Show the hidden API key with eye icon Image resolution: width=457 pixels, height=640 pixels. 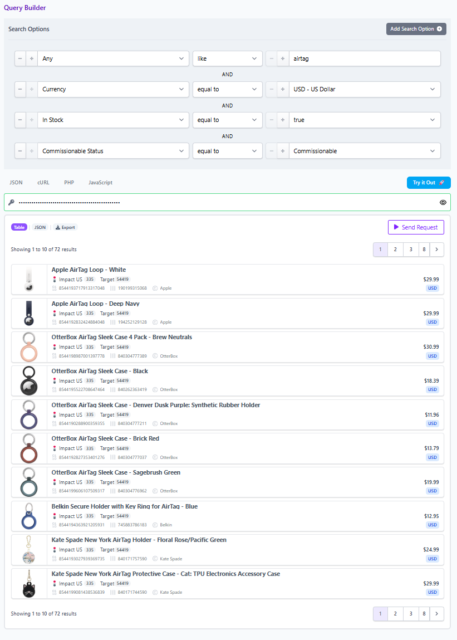coord(443,202)
